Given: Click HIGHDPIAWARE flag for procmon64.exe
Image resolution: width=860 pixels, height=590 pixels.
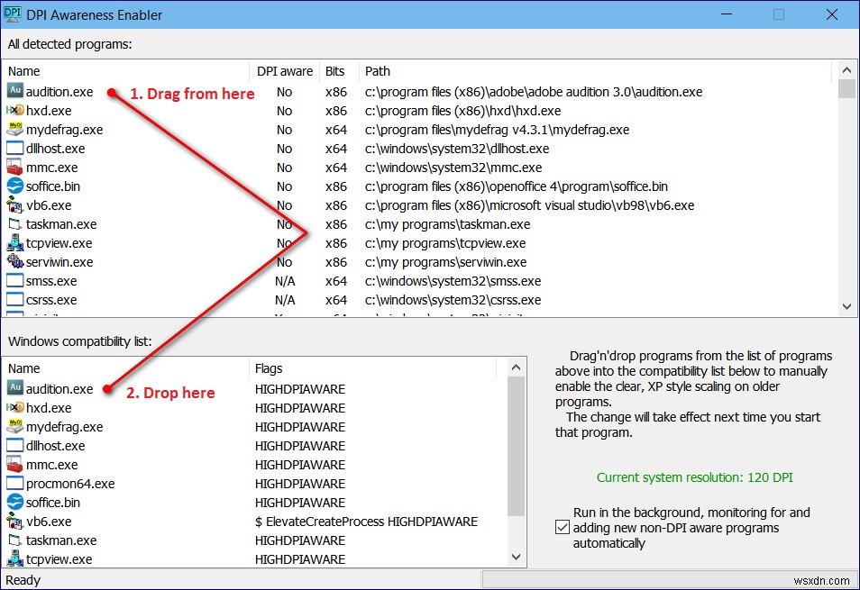Looking at the screenshot, I should (300, 484).
